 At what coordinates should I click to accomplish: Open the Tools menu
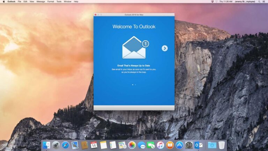coord(59,1)
